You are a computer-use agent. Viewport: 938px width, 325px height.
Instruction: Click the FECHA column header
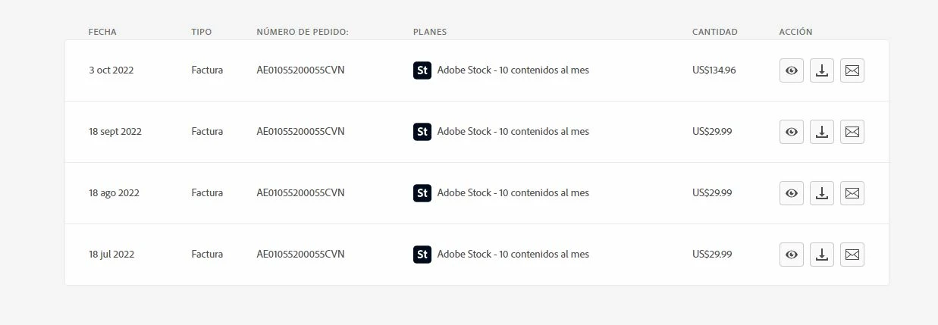point(102,32)
